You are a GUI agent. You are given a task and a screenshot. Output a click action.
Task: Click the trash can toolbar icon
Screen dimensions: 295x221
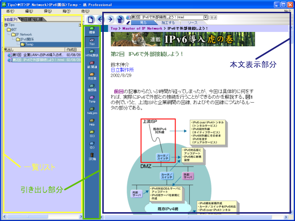(x=120, y=20)
